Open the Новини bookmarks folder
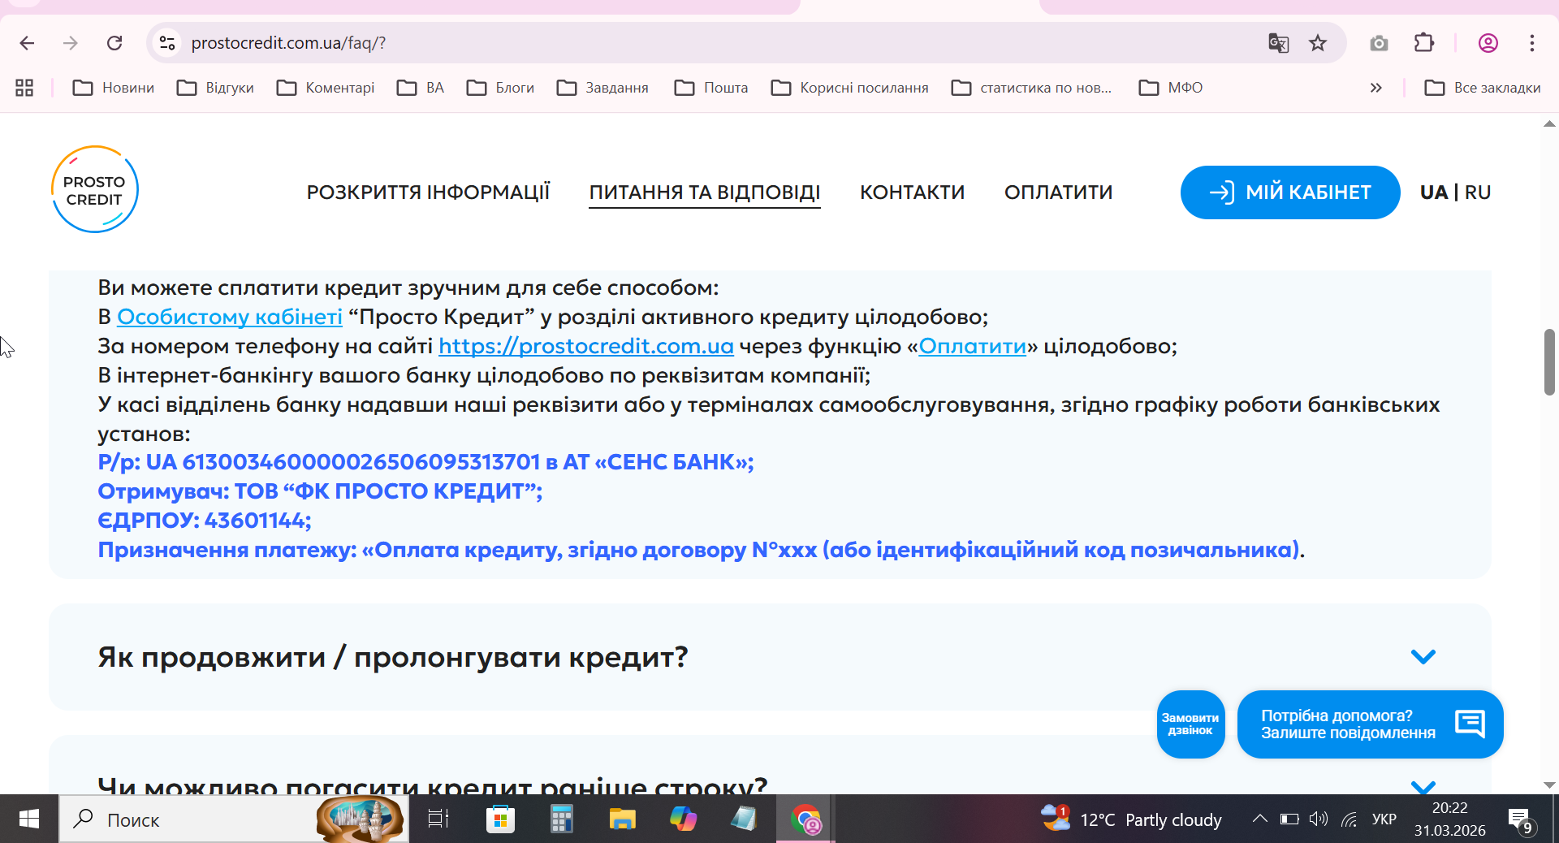This screenshot has width=1559, height=843. [x=114, y=88]
